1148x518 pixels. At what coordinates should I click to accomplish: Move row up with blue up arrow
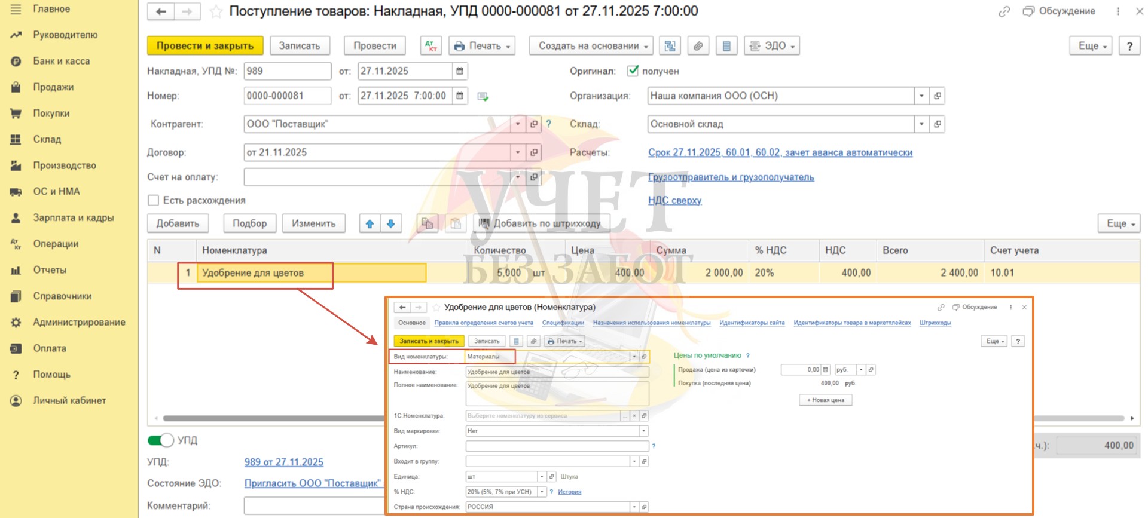click(x=370, y=223)
